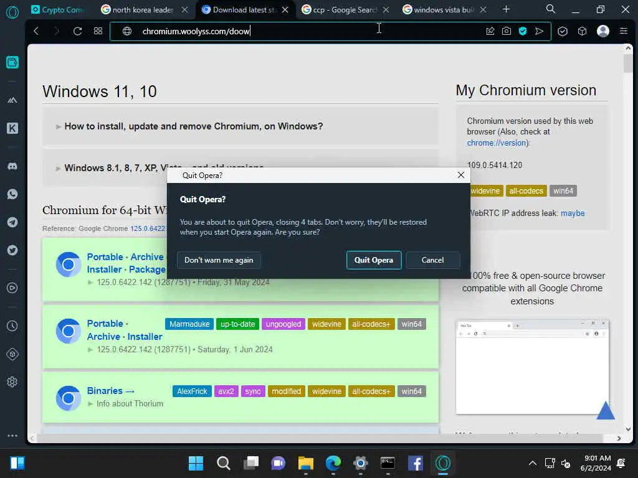Go back to previous page

click(x=36, y=31)
